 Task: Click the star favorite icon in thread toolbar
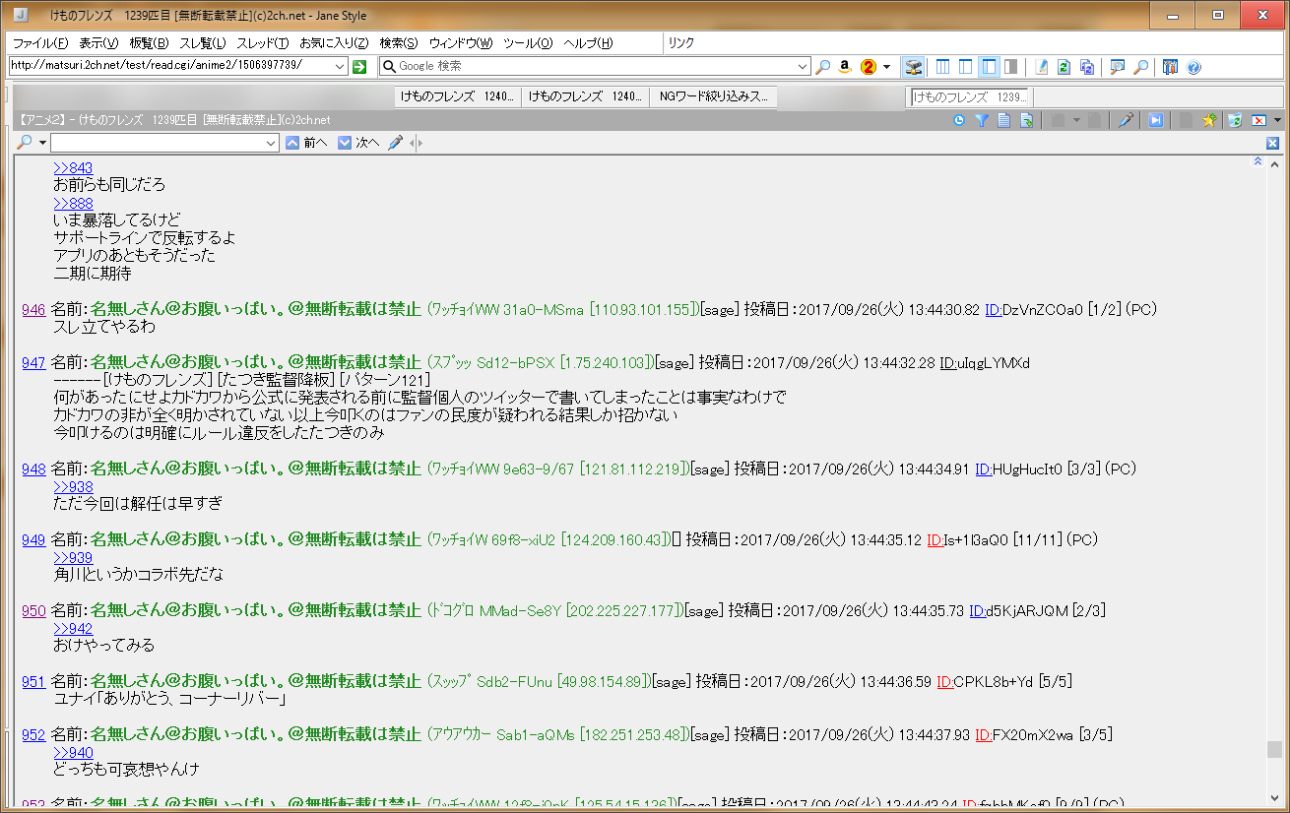tap(1209, 120)
